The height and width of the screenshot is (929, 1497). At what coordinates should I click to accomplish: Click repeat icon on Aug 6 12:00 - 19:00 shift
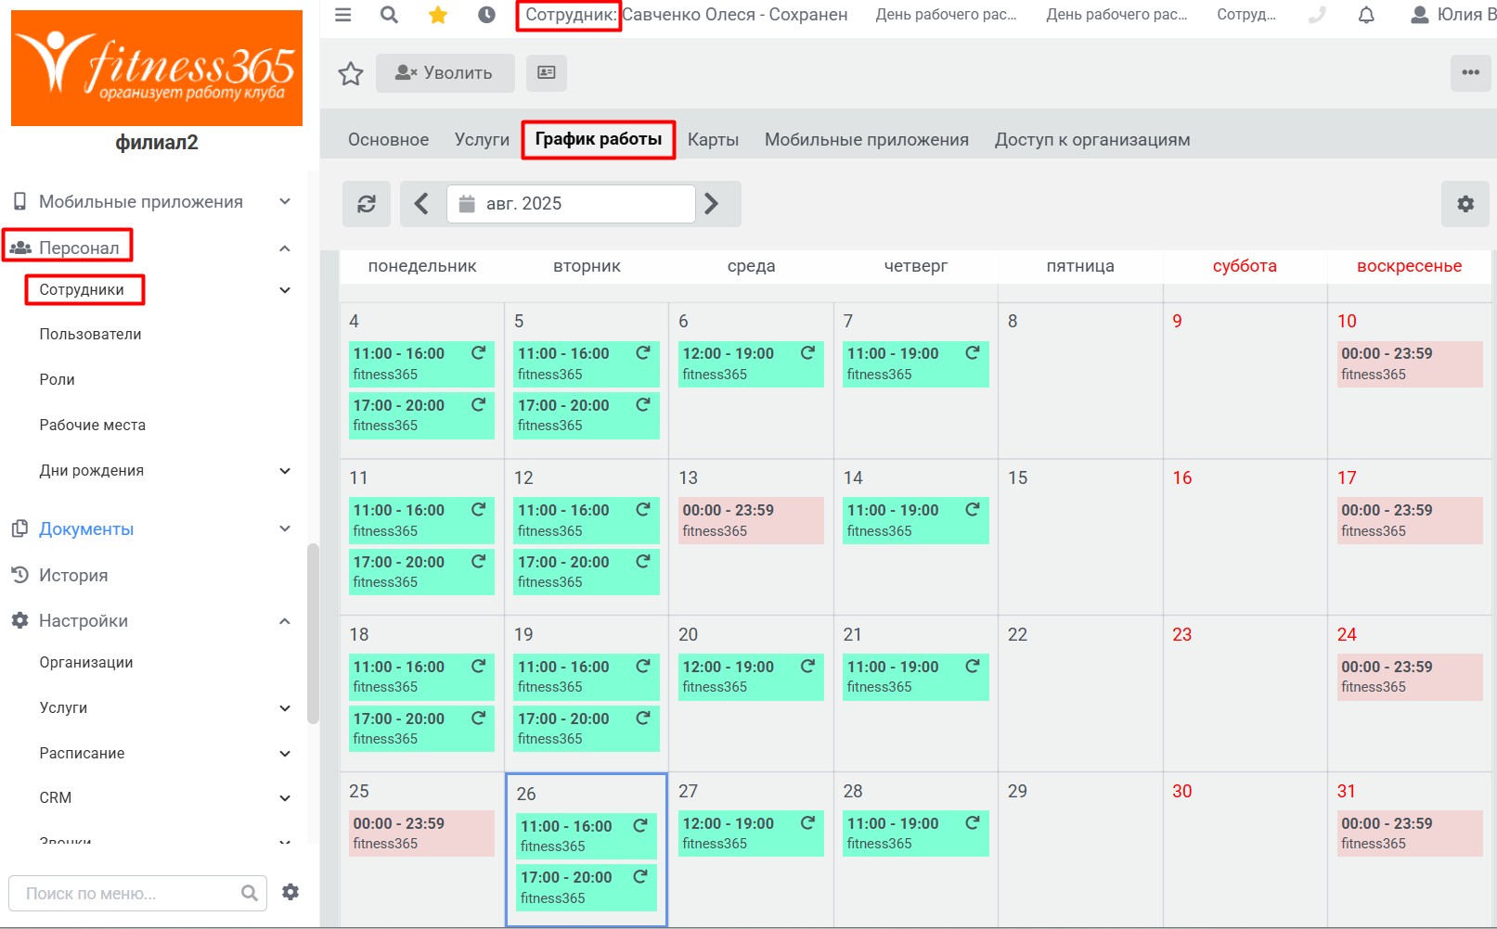(x=807, y=353)
